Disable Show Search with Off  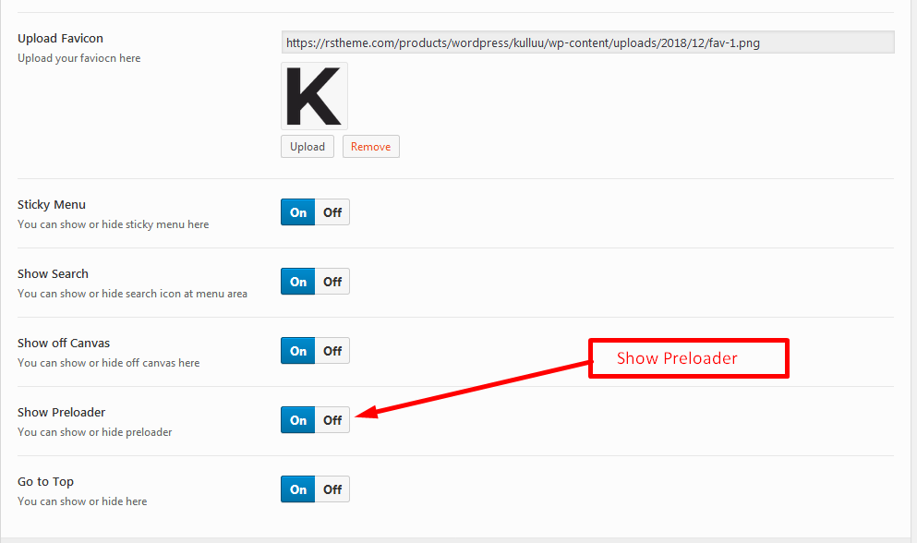pos(332,282)
